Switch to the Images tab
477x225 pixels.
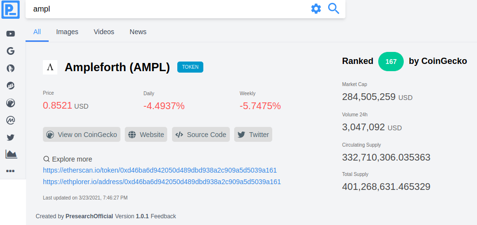[67, 32]
